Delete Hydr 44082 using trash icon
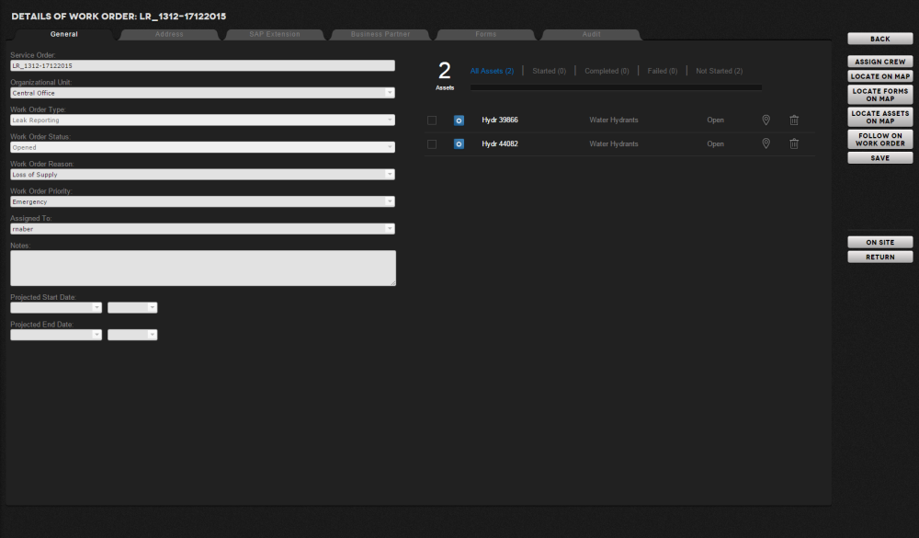 pyautogui.click(x=794, y=143)
